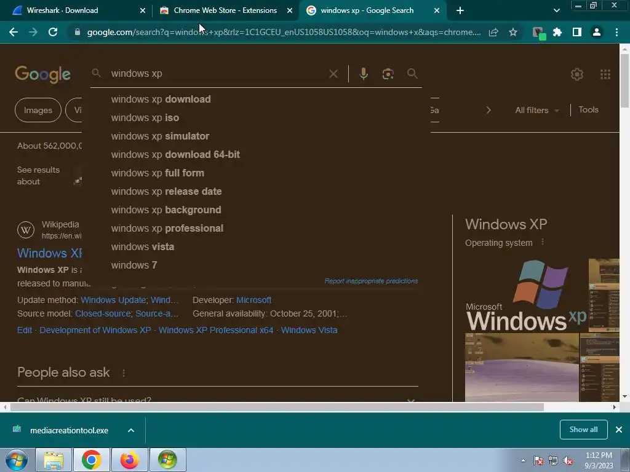Open the Closed-source link

103,313
